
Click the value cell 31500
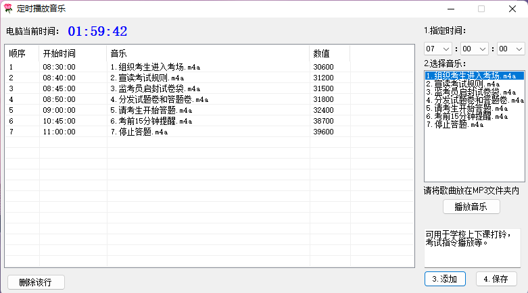click(323, 88)
